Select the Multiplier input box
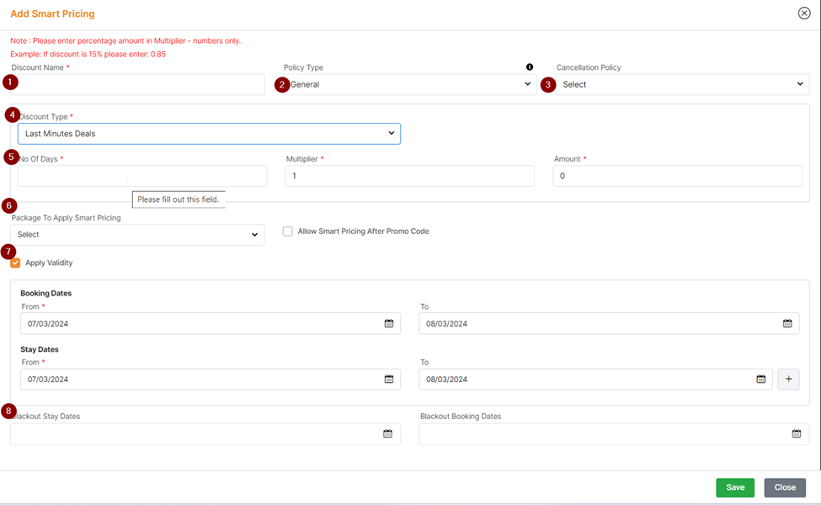Screen dimensions: 821x505 (409, 176)
